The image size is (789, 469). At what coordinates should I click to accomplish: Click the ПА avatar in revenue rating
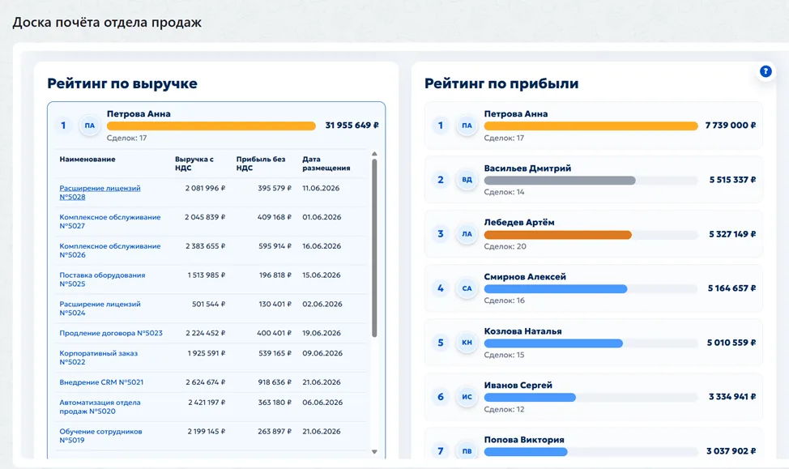90,126
